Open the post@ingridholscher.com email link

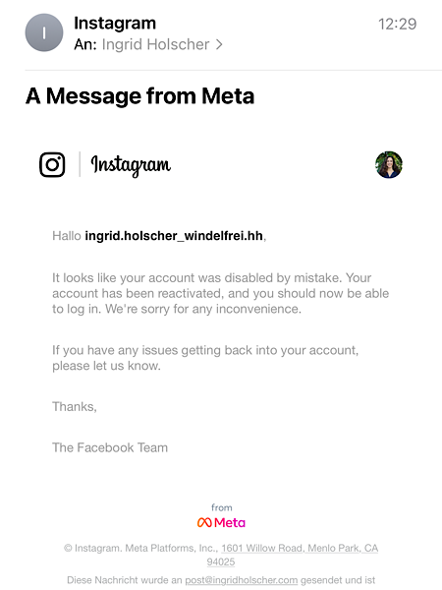[242, 580]
